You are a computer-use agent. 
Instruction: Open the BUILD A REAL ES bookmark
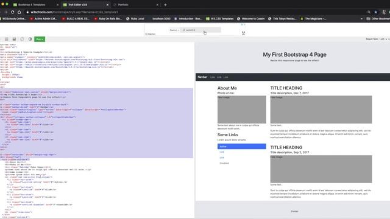click(x=76, y=19)
